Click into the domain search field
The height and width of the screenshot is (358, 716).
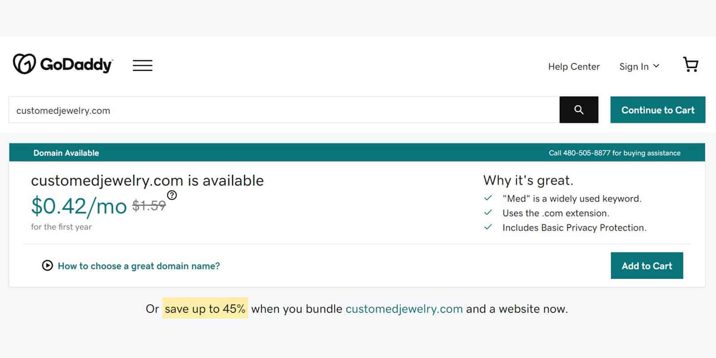[284, 110]
